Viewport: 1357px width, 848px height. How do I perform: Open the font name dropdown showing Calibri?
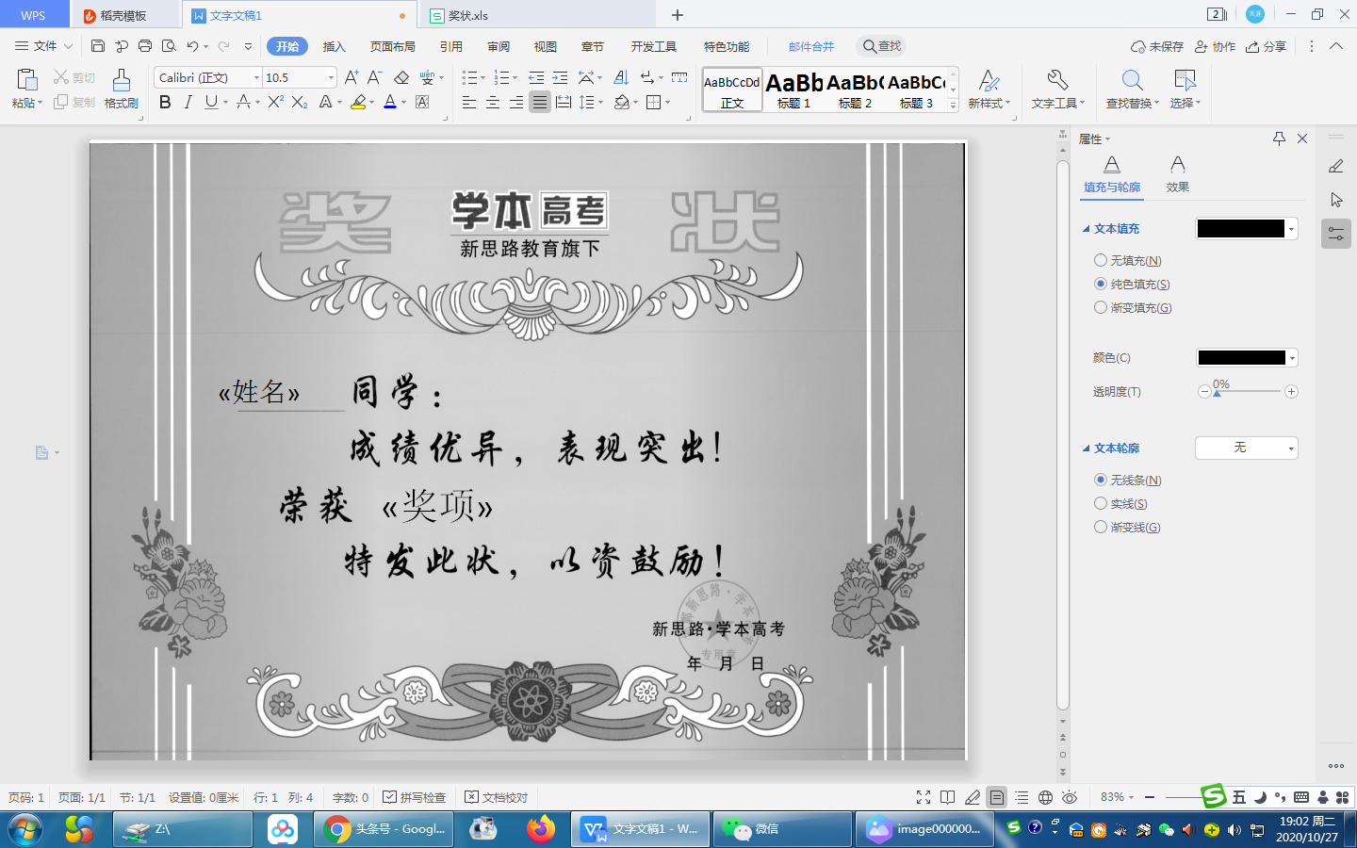click(x=208, y=77)
